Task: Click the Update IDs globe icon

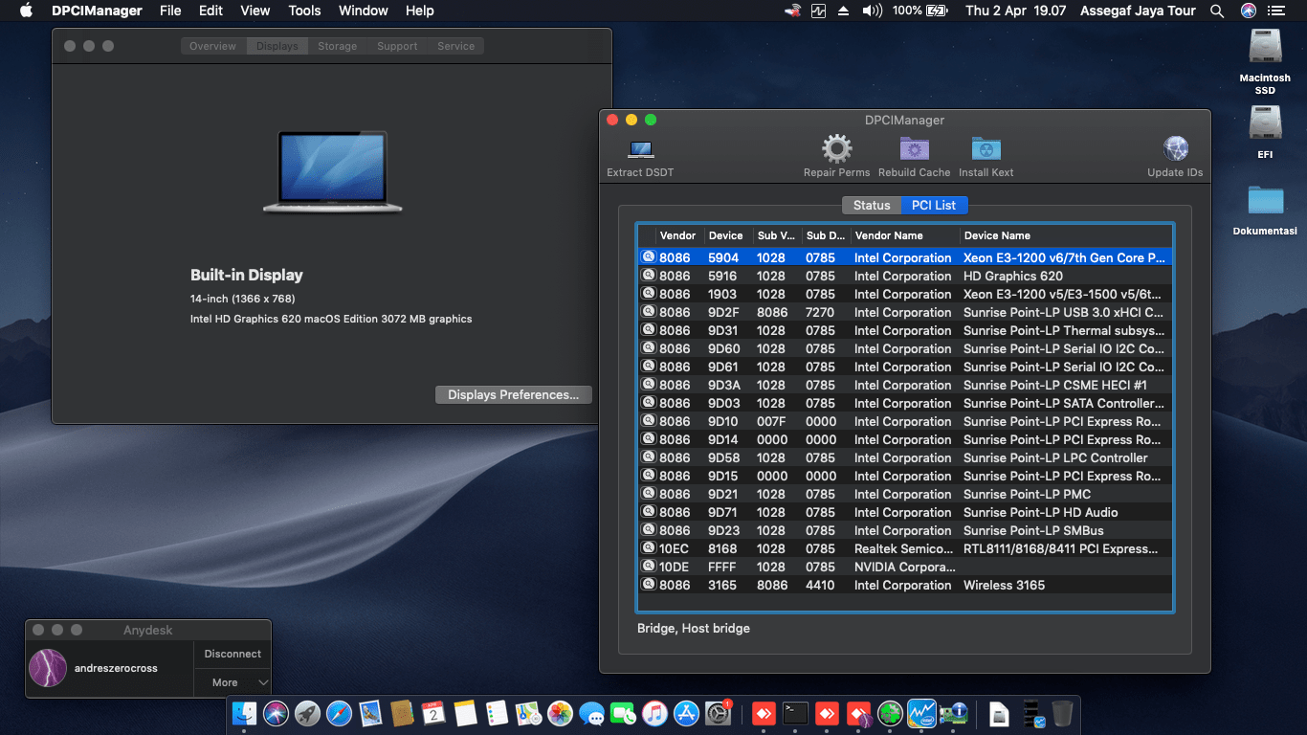Action: (1175, 149)
